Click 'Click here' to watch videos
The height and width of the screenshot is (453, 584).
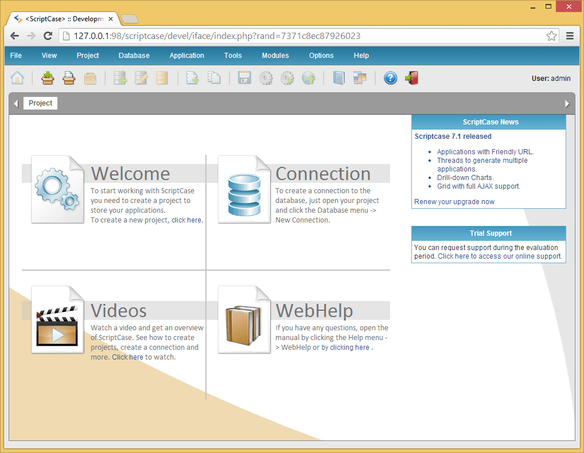pos(127,357)
